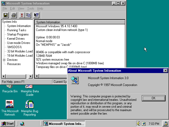Close the About Microsoft System Information dialog
169x127 pixels.
click(x=166, y=71)
